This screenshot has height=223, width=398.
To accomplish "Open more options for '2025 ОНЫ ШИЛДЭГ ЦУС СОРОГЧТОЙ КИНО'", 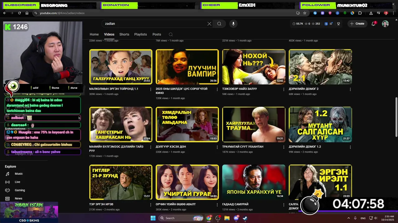I will coord(217,89).
